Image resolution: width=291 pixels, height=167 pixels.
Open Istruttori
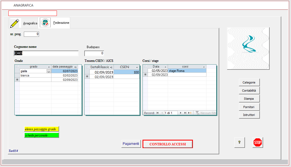point(249,115)
